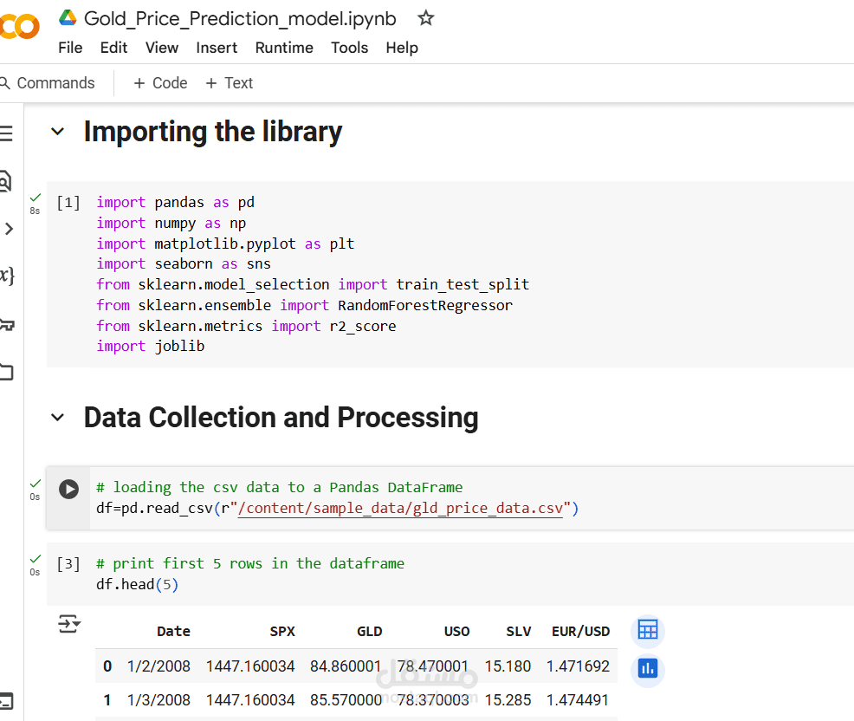
Task: Rename the Gold_Price_Prediction_model.ipynb title
Action: [240, 18]
